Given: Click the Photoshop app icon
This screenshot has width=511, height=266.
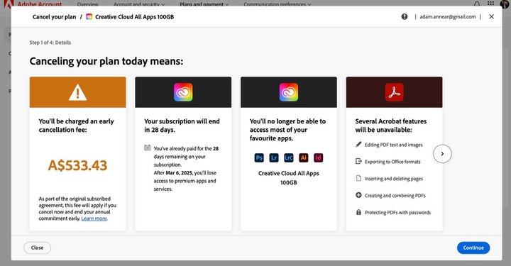Looking at the screenshot, I should (x=259, y=158).
